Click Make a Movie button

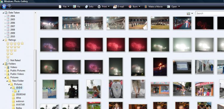[154, 7]
